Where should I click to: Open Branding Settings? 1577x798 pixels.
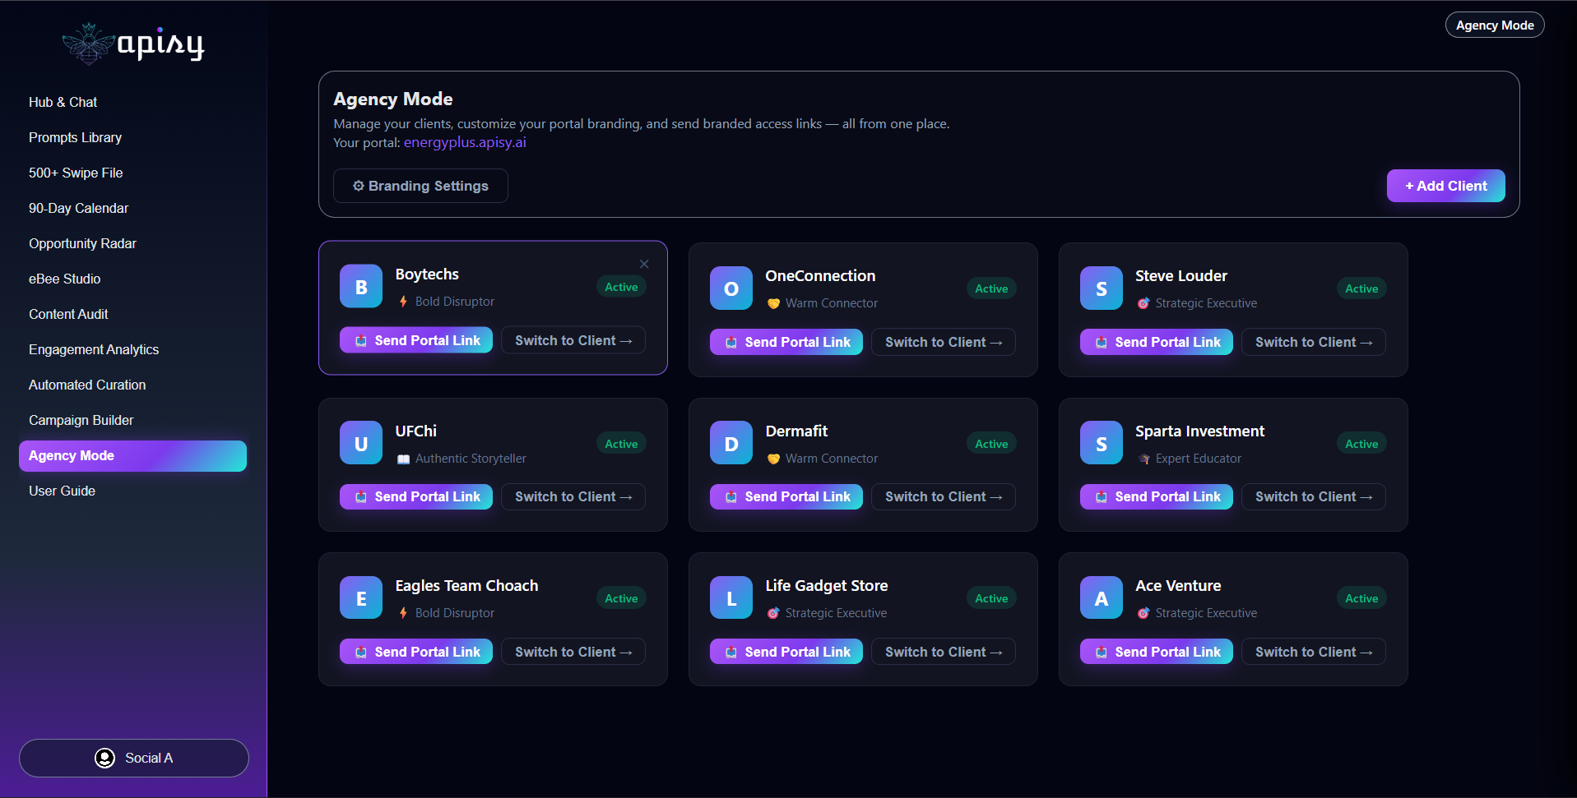click(x=420, y=186)
